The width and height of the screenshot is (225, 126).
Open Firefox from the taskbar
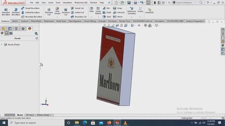pos(109,123)
